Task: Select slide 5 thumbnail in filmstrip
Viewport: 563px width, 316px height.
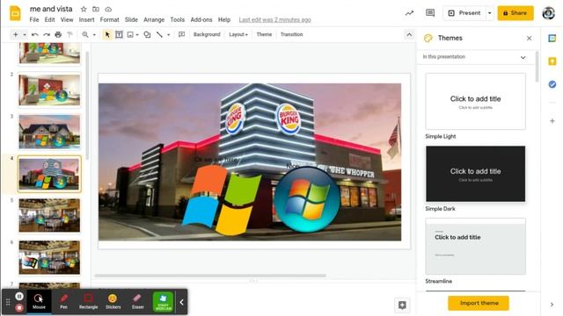Action: tap(49, 215)
